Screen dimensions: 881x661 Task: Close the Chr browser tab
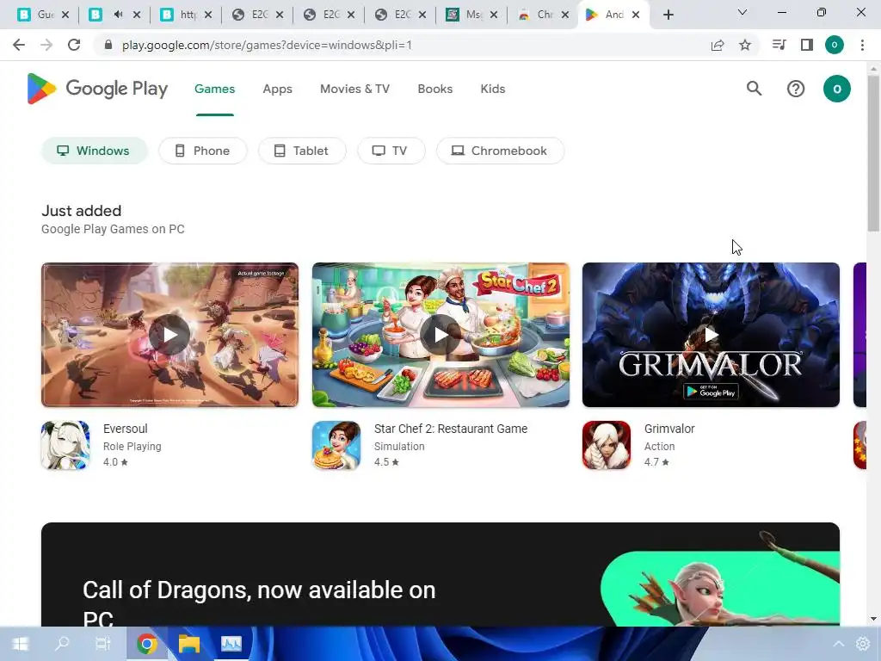(x=565, y=15)
